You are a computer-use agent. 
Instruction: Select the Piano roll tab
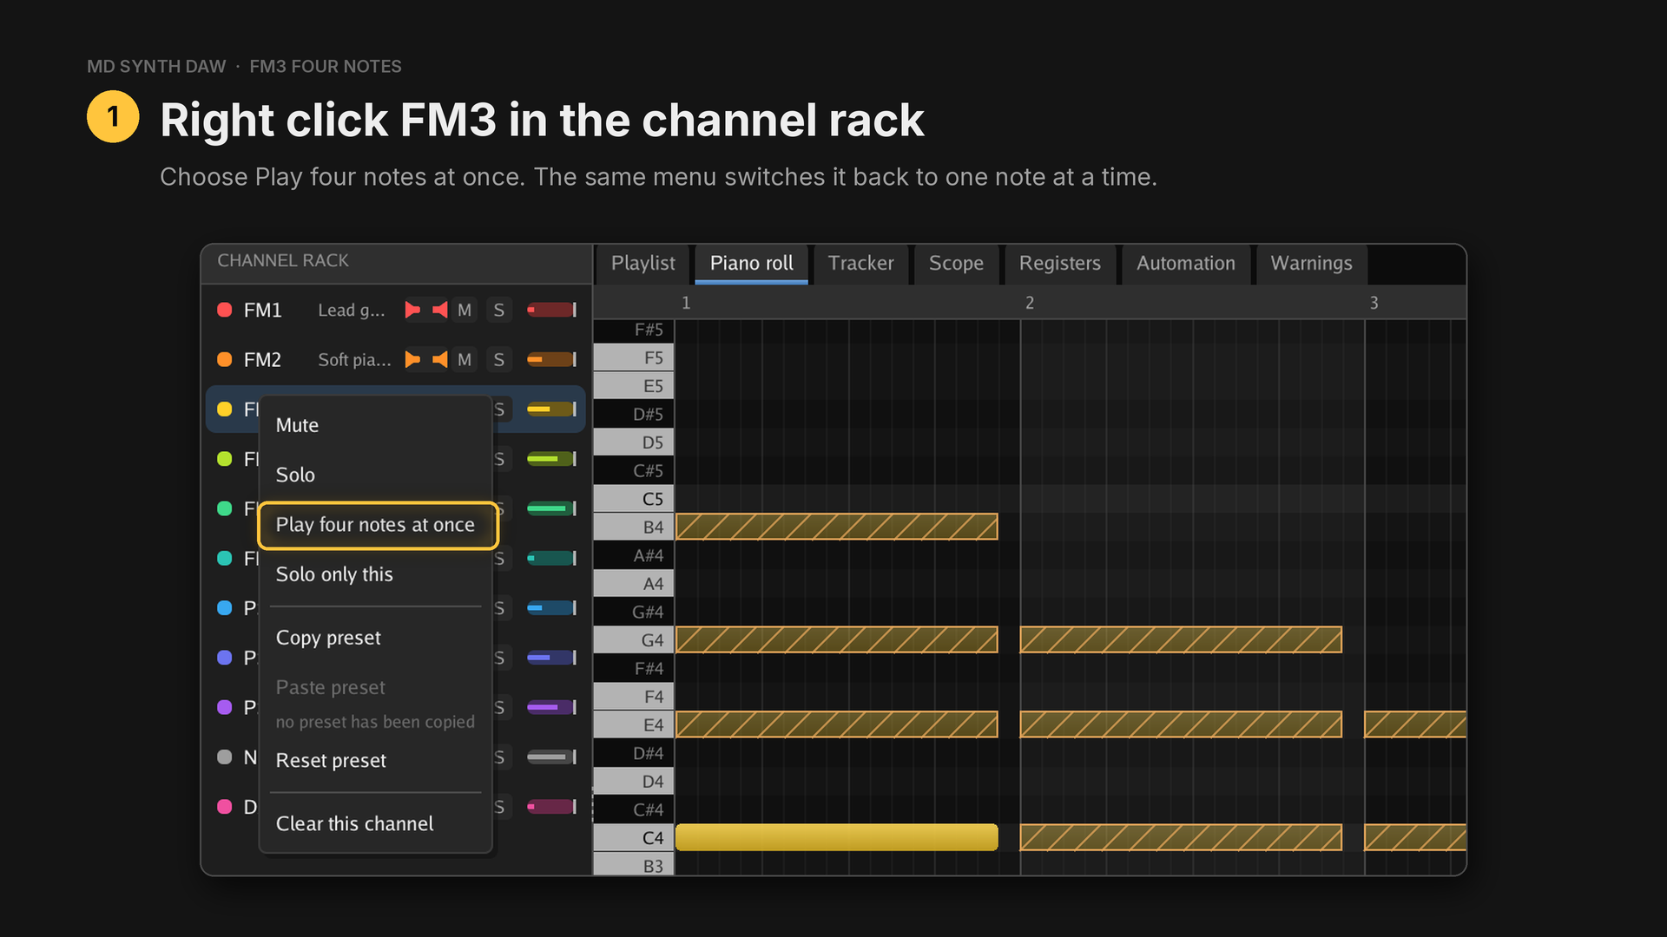[752, 264]
